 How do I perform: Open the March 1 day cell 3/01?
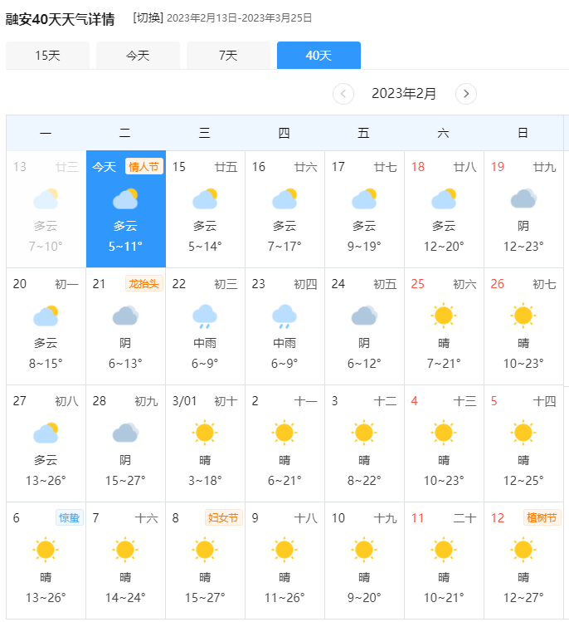[205, 443]
